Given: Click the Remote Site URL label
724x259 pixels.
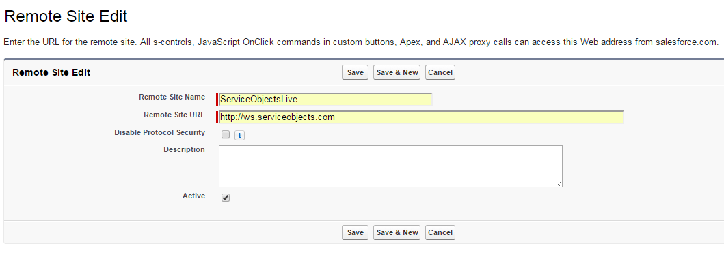Looking at the screenshot, I should click(x=174, y=115).
